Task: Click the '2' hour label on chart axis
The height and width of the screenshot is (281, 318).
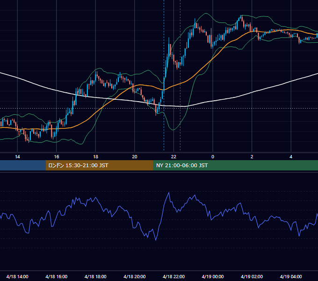Action: pyautogui.click(x=252, y=157)
